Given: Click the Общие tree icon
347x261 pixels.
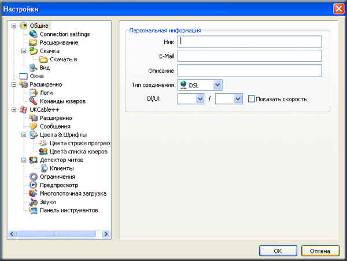Looking at the screenshot, I should coord(24,25).
